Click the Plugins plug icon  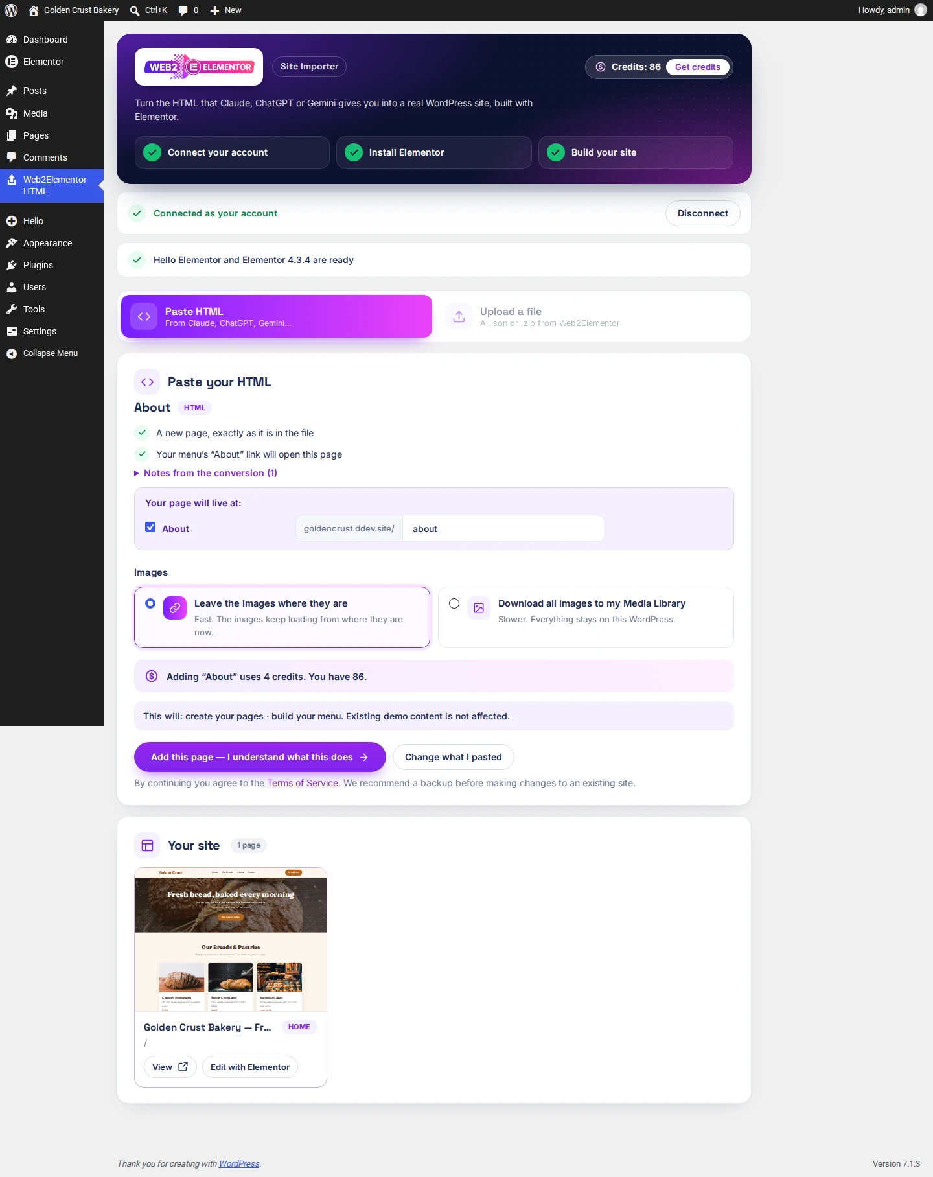(x=12, y=265)
